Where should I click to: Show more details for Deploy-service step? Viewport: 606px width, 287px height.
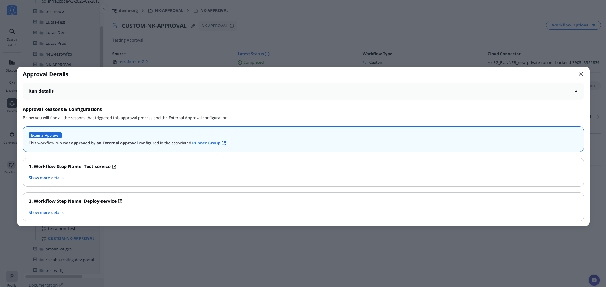point(46,213)
